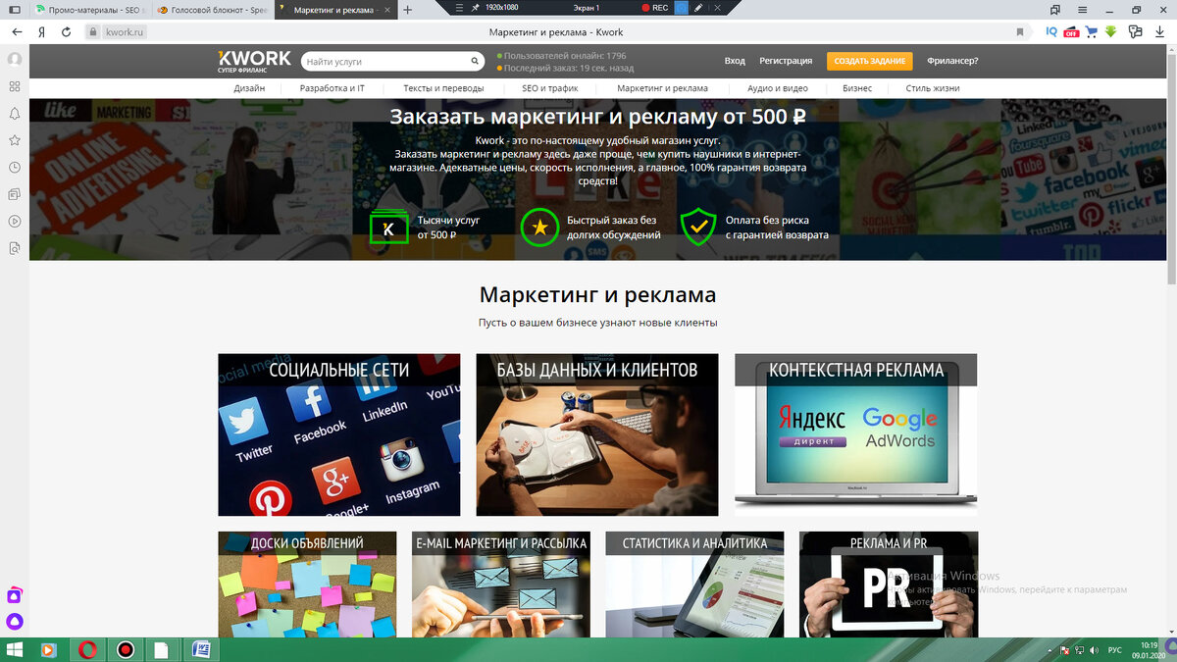This screenshot has height=662, width=1177.
Task: Click the green download arrow extension
Action: coord(1111,31)
